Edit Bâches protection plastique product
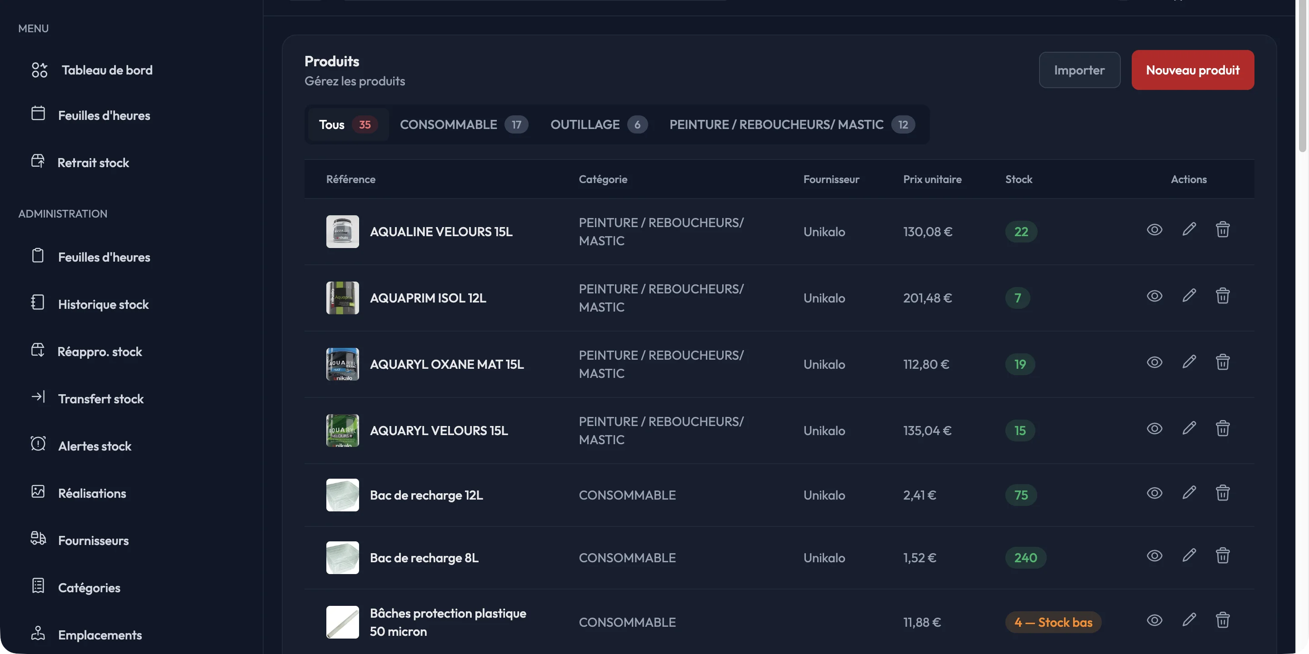The height and width of the screenshot is (654, 1309). (1189, 620)
